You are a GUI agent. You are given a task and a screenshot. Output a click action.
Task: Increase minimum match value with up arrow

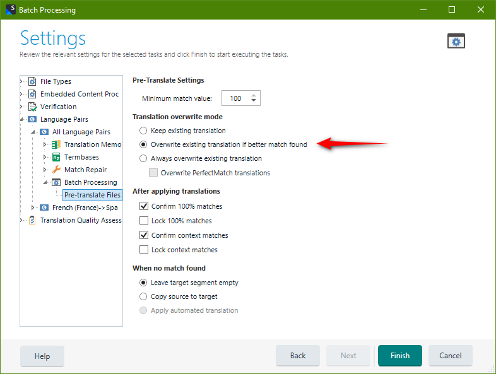254,95
